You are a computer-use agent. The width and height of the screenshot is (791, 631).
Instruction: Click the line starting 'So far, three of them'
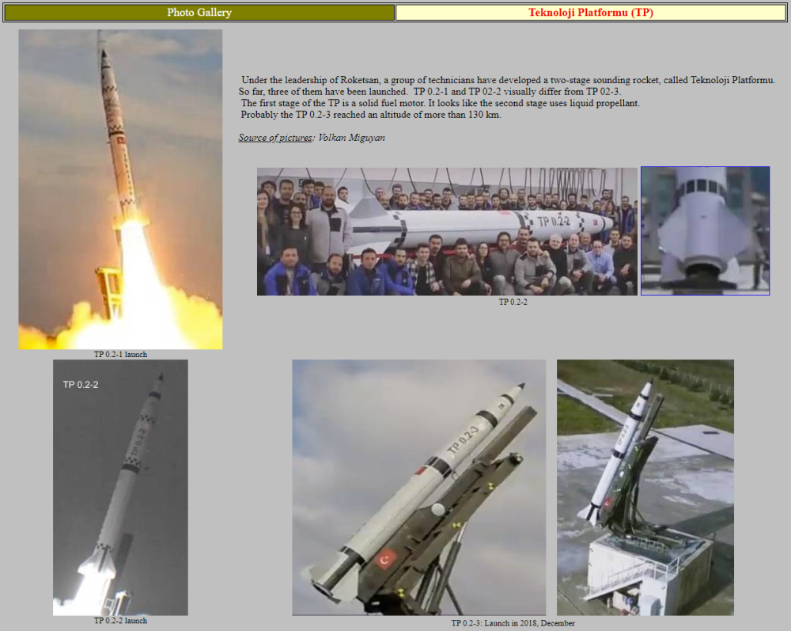coord(430,91)
